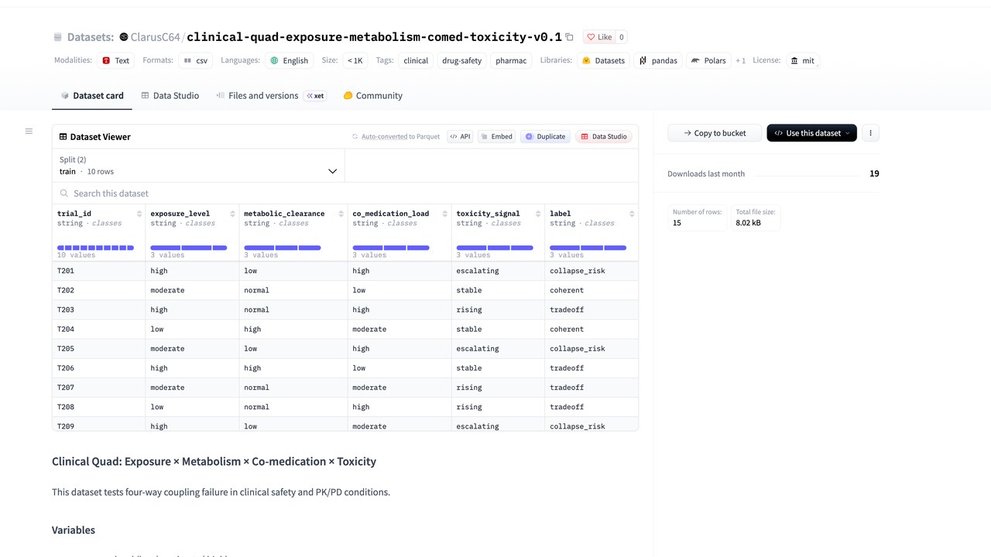Click the Embed button

coord(496,136)
